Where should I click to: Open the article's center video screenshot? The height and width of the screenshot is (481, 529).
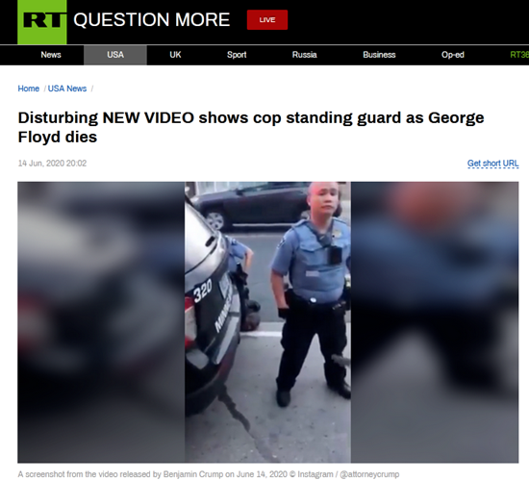268,322
